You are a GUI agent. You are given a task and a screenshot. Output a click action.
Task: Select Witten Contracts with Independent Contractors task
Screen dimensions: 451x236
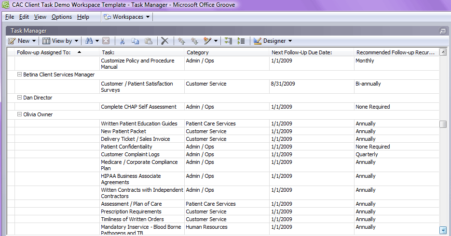142,193
